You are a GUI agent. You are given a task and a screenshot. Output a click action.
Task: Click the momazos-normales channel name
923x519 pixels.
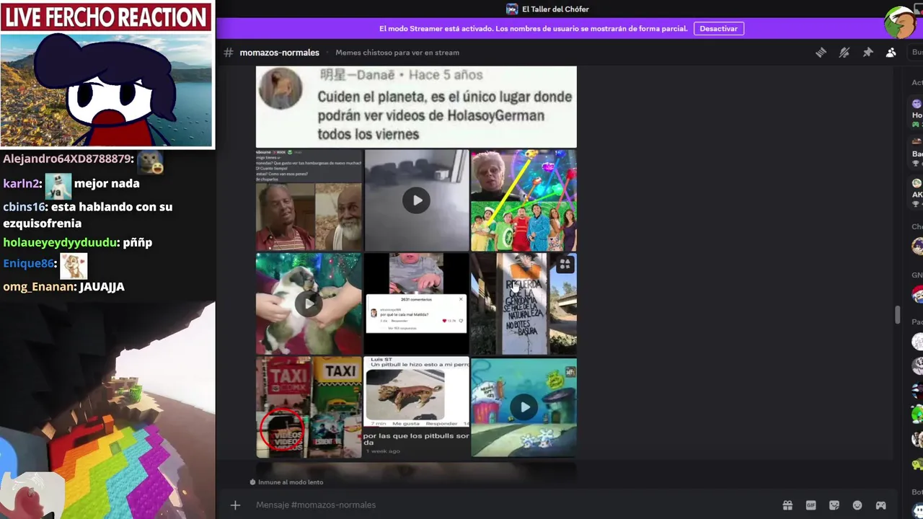279,53
